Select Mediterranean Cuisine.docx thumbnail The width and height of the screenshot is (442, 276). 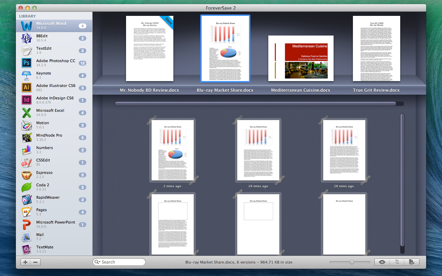tap(301, 58)
